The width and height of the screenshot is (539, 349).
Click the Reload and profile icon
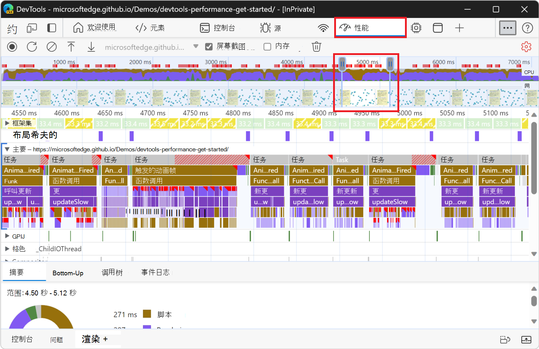click(32, 47)
